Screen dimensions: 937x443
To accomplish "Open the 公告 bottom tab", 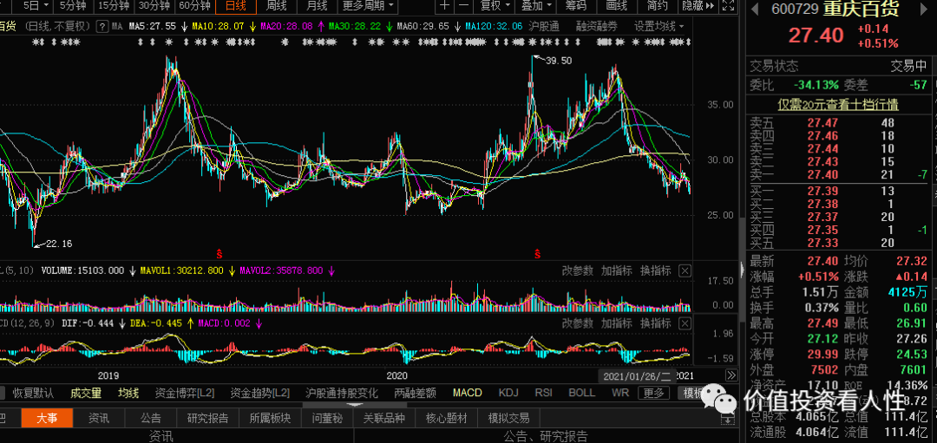I will 151,418.
